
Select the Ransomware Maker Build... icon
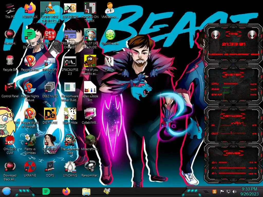tap(70, 92)
